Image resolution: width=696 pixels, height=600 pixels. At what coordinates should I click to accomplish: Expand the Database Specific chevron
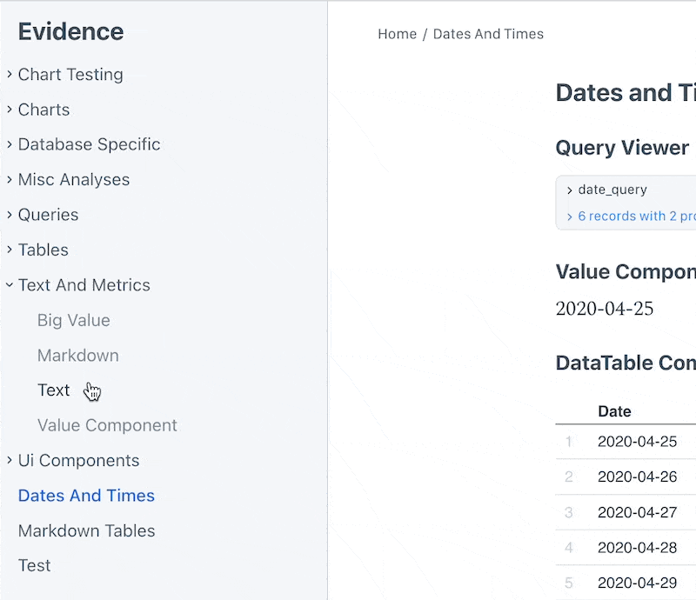tap(9, 144)
